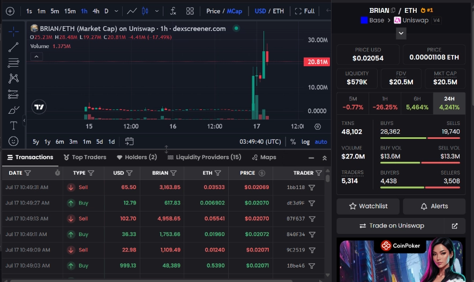Filter transactions by type
This screenshot has width=474, height=282.
tap(91, 173)
